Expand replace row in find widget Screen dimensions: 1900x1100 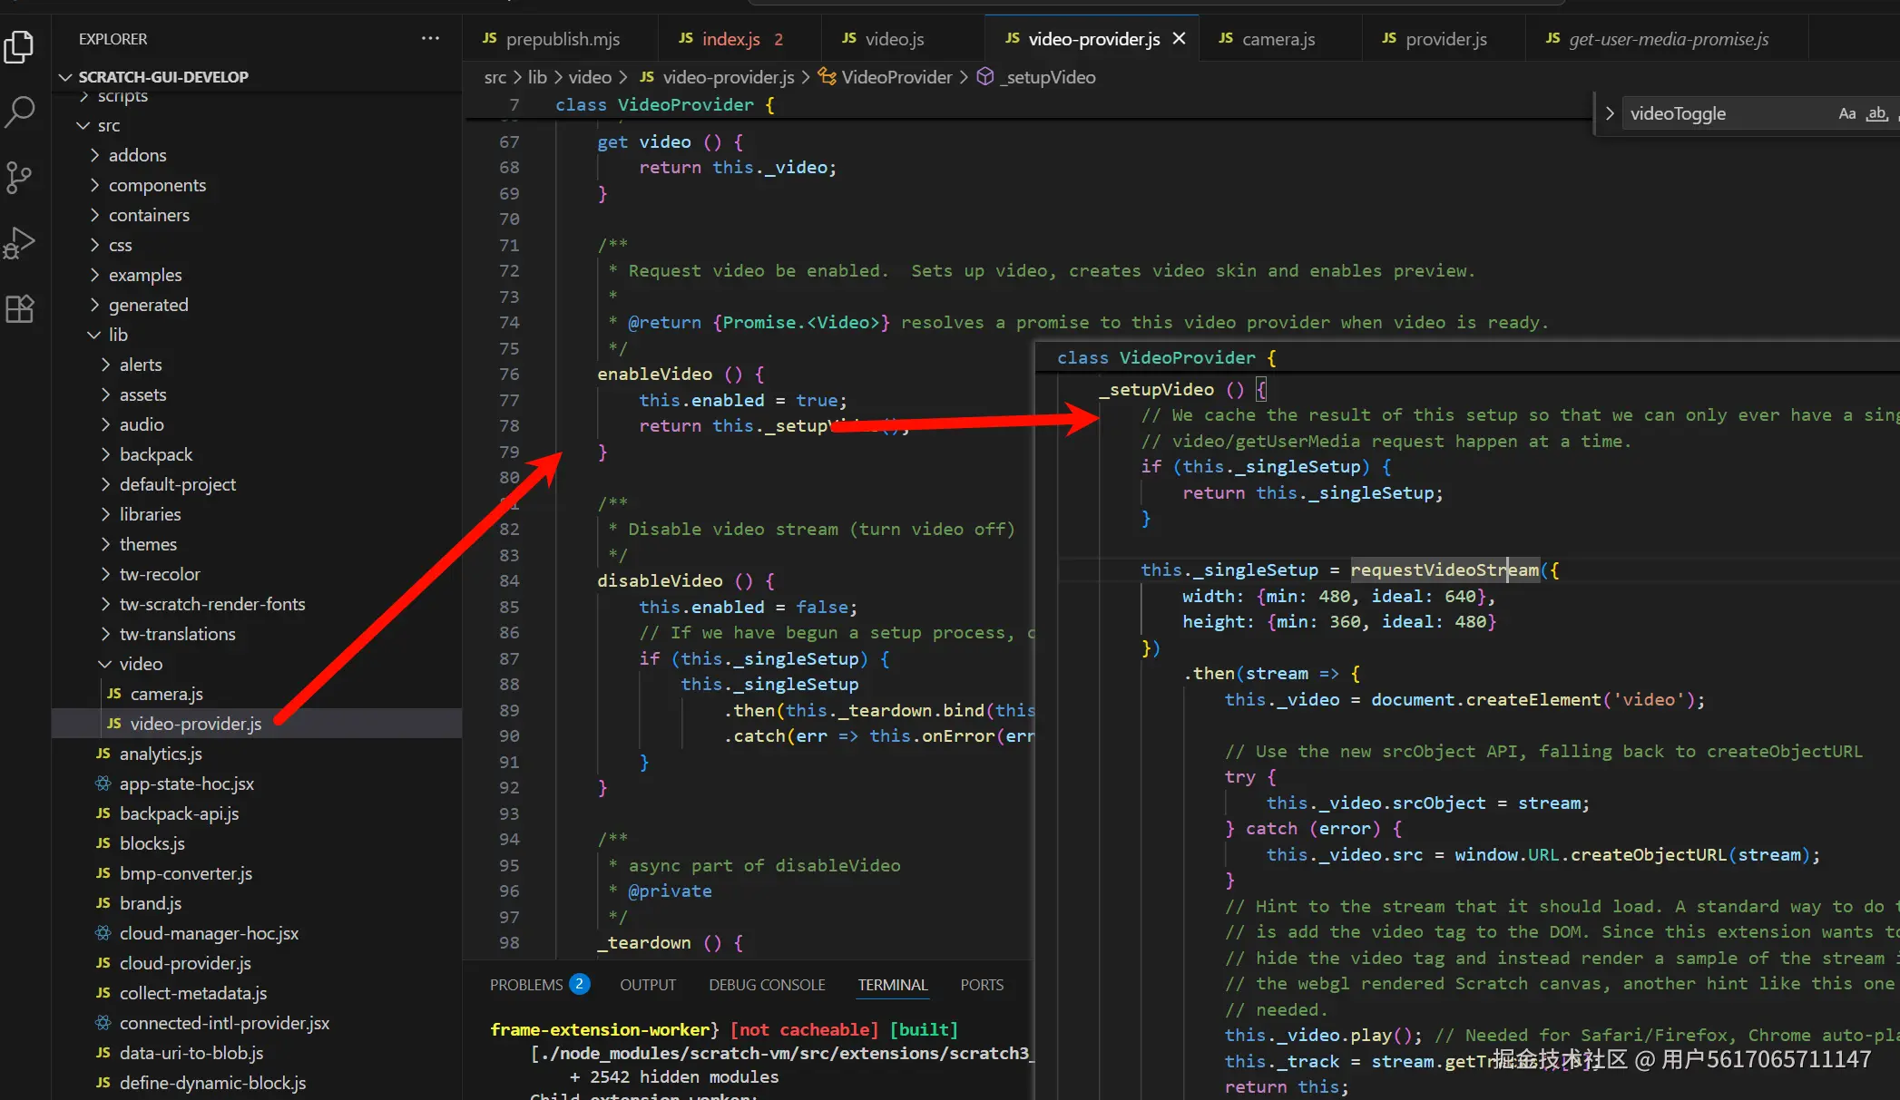click(1609, 114)
